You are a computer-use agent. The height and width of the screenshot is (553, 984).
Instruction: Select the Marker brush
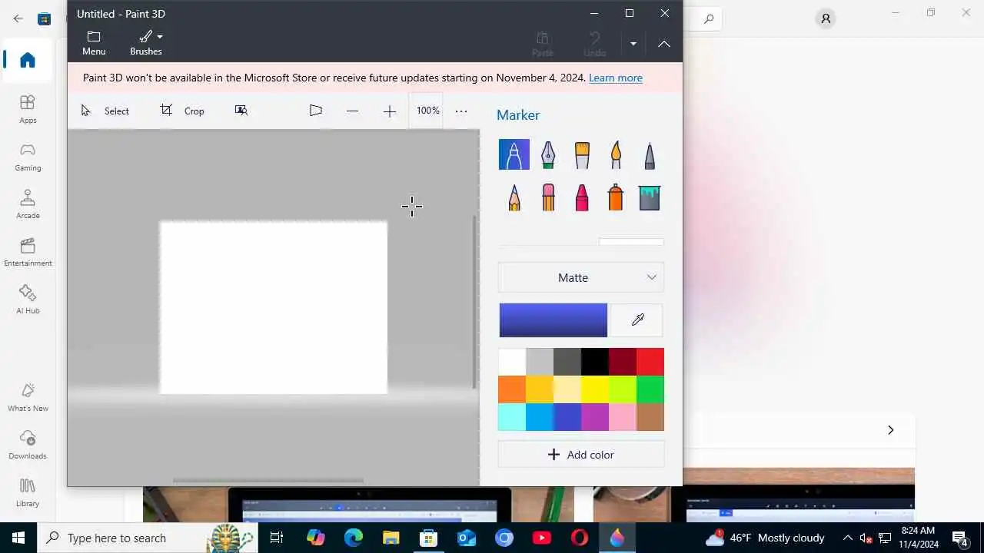(514, 154)
